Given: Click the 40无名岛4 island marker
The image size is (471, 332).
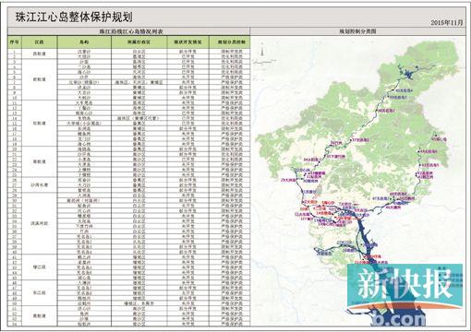Looking at the screenshot, I should coord(403,90).
